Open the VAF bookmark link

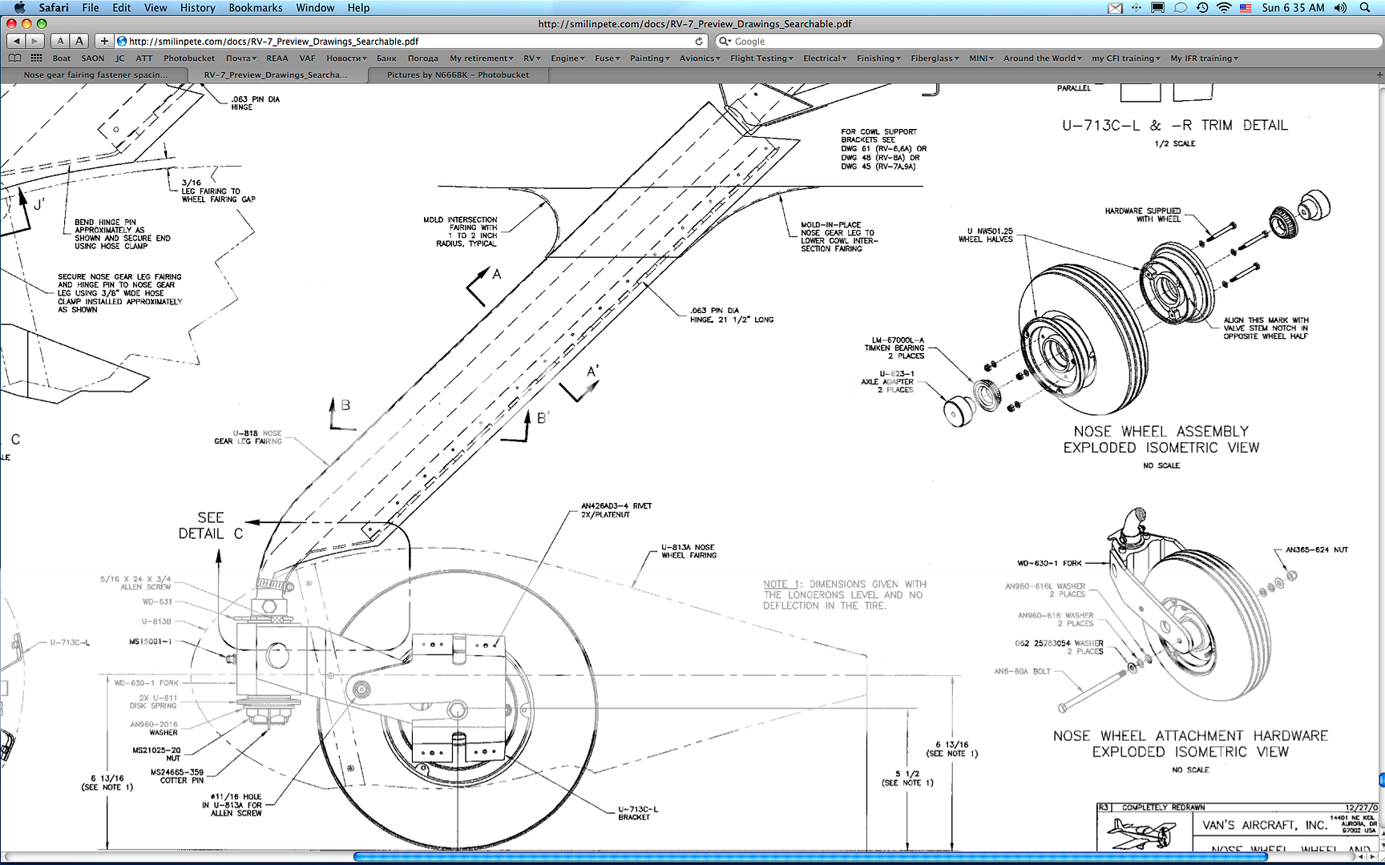307,58
